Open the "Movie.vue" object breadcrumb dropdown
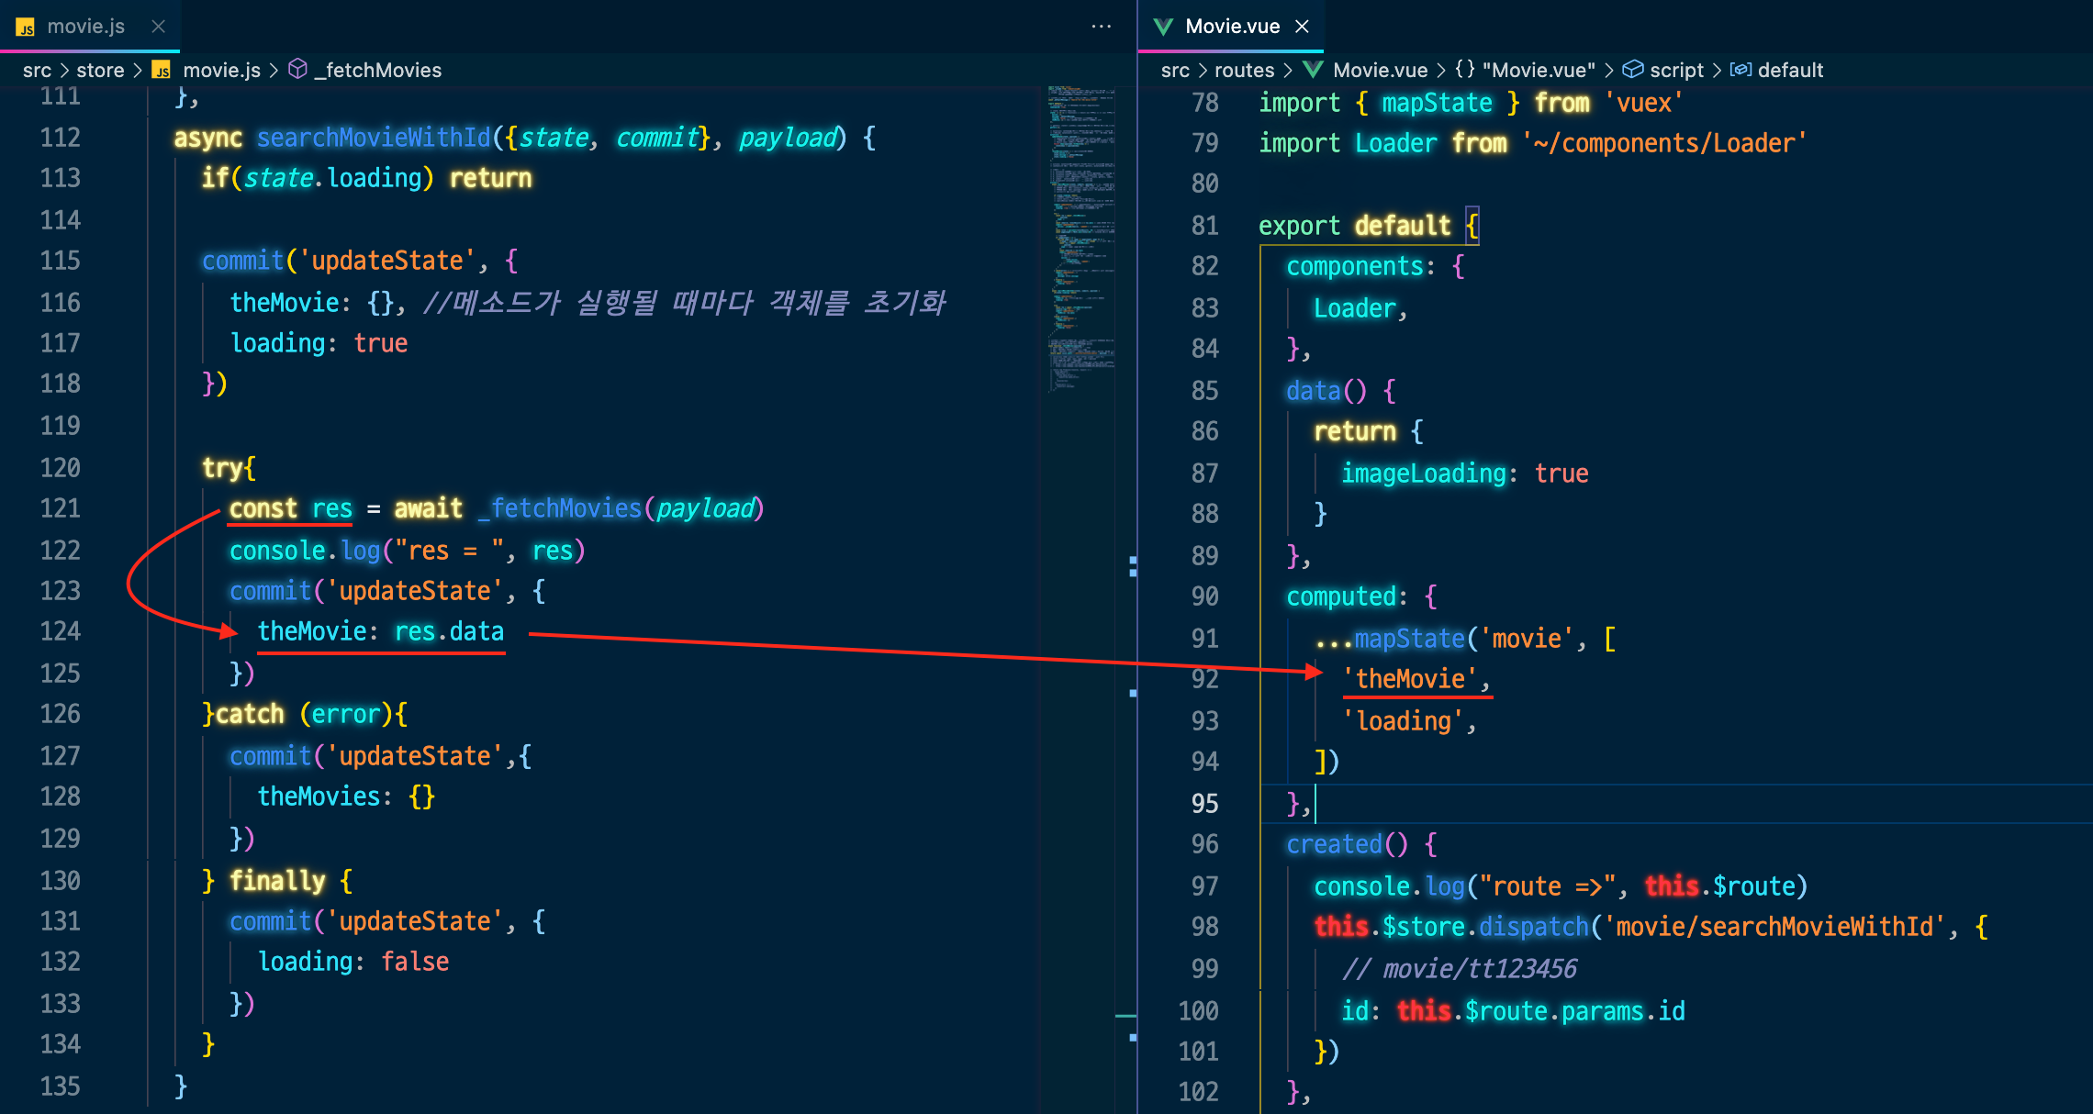The width and height of the screenshot is (2093, 1114). point(1538,70)
